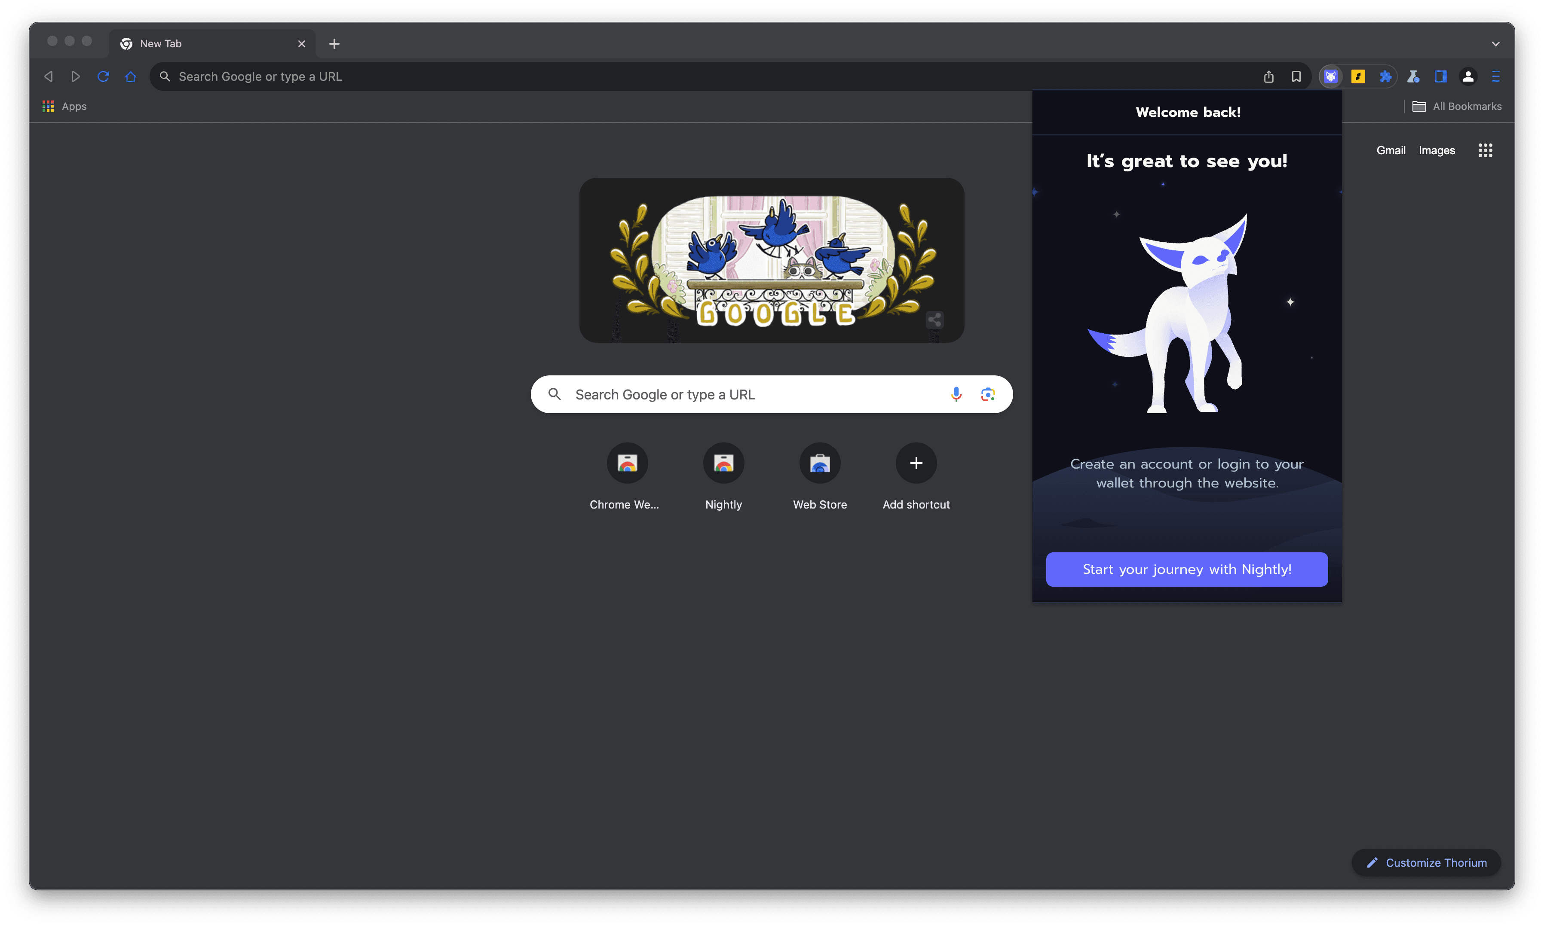Open the Chrome Labs flask icon
Image resolution: width=1544 pixels, height=926 pixels.
pyautogui.click(x=1413, y=76)
